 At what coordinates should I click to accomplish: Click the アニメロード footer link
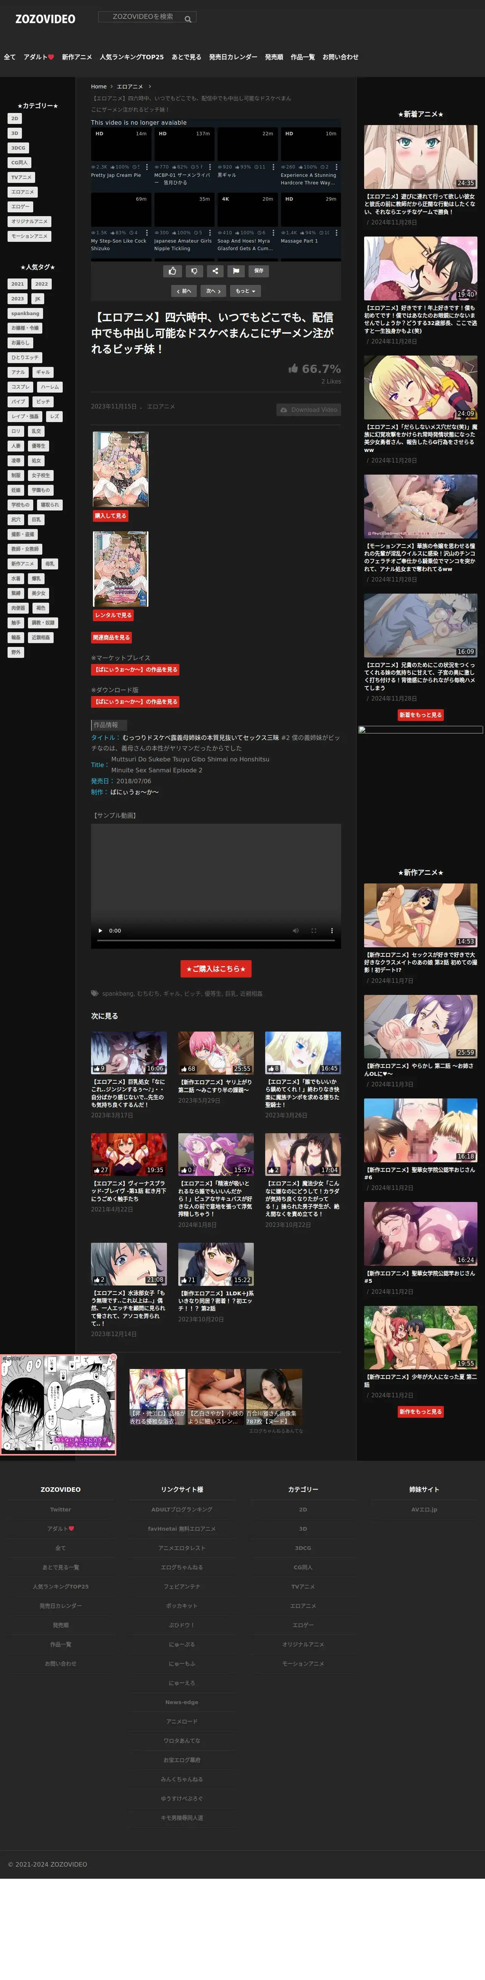(x=182, y=1722)
